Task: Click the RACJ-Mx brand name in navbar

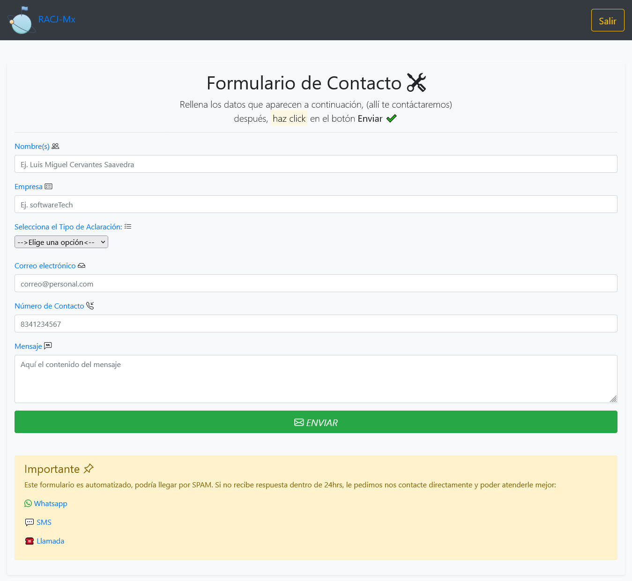Action: point(57,19)
